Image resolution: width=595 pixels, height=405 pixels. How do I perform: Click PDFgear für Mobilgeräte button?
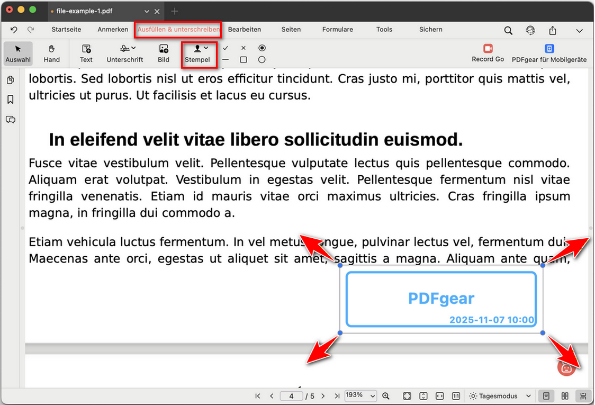click(549, 53)
